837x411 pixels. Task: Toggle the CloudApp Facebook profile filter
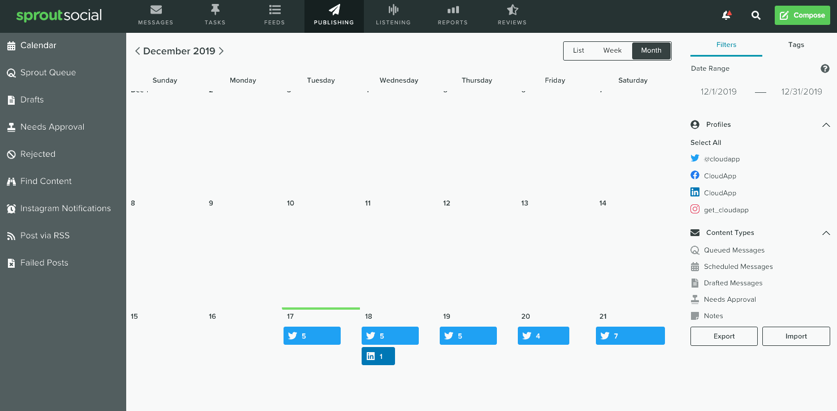pyautogui.click(x=714, y=176)
